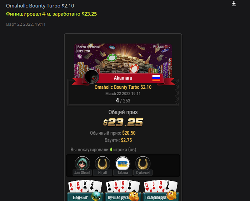Click the Jan Stront name label
Image resolution: width=250 pixels, height=201 pixels.
tap(82, 172)
